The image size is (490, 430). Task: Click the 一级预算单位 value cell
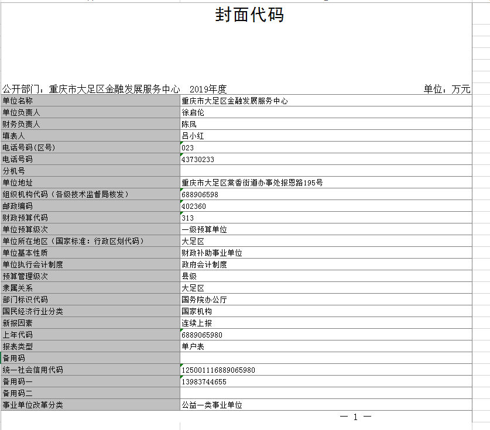click(x=326, y=229)
